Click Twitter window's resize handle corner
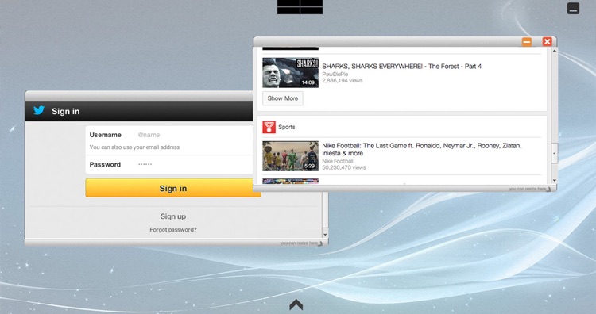Image resolution: width=596 pixels, height=314 pixels. tap(320, 243)
